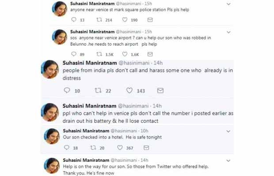Reply to the 'don't call and harass' tweet
The height and width of the screenshot is (176, 274).
tap(67, 90)
